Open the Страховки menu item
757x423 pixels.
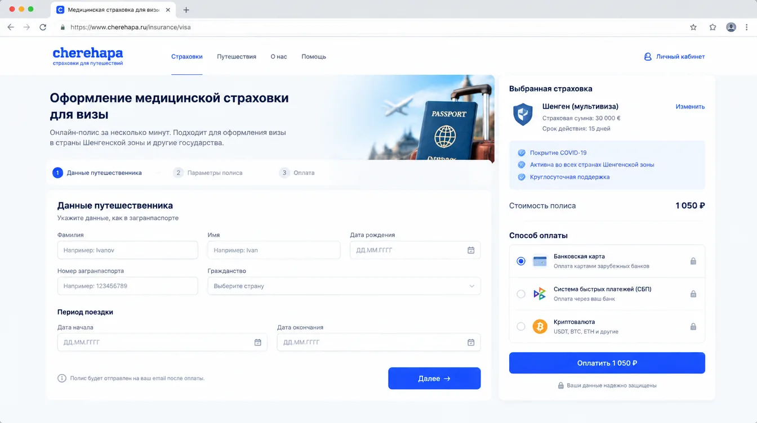[x=187, y=56]
